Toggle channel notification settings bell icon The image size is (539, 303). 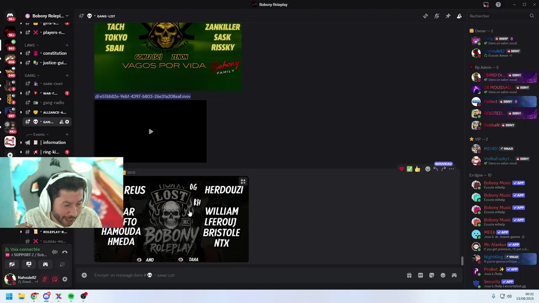[x=437, y=16]
